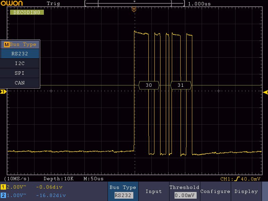Viewport: 268px width, 201px height.
Task: Click the channel 1 yellow number badge
Action: [x=3, y=187]
